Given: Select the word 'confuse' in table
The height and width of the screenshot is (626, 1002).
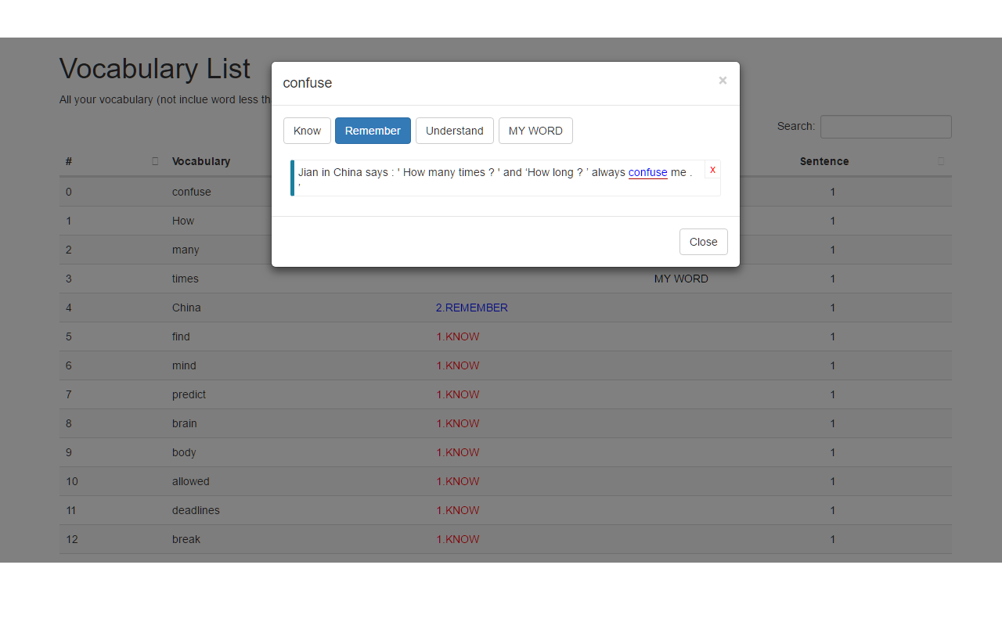Looking at the screenshot, I should click(192, 192).
